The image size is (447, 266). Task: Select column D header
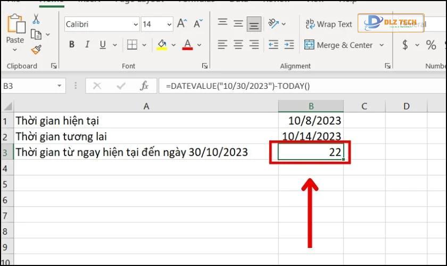[406, 106]
